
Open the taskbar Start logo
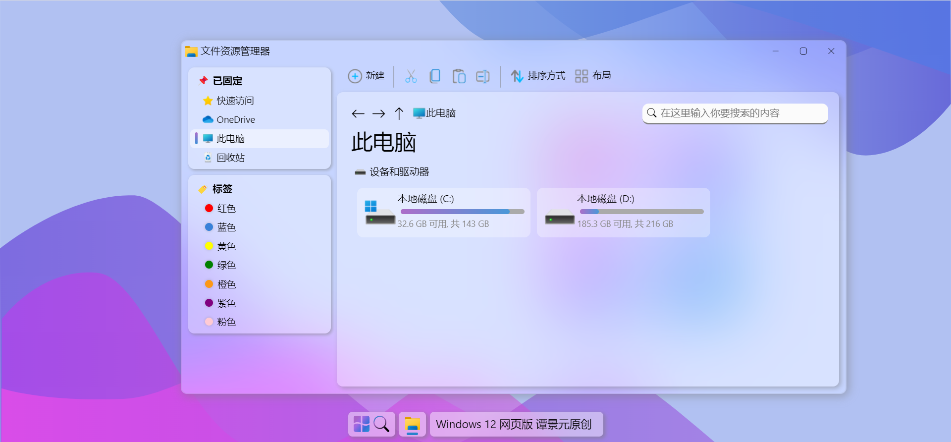[x=361, y=424]
